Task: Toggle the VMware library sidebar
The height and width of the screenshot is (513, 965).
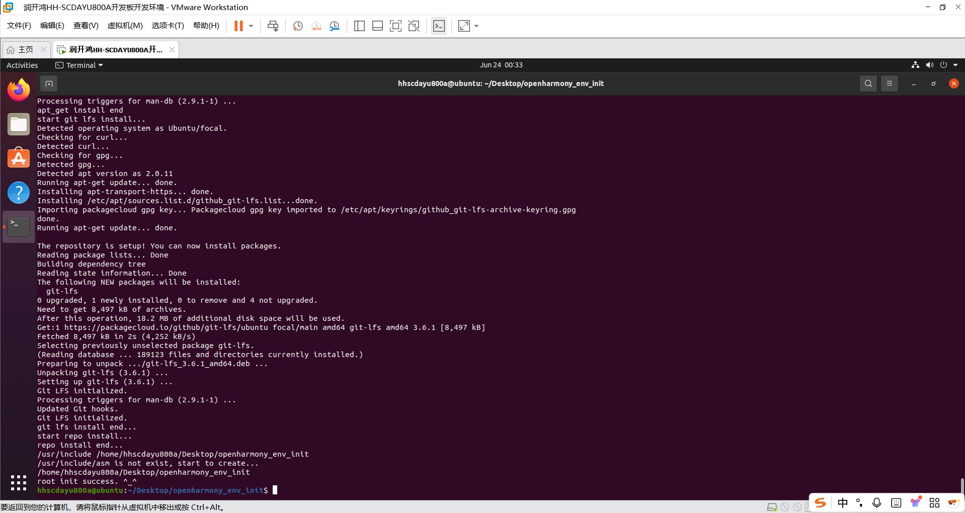Action: (359, 26)
